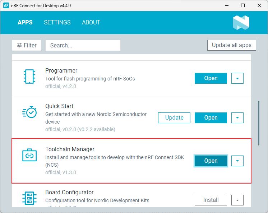Expand Toolchain Manager options dropdown arrow
This screenshot has width=268, height=213.
(x=237, y=161)
